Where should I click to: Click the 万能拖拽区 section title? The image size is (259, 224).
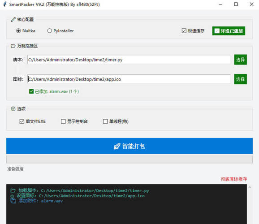coord(27,46)
